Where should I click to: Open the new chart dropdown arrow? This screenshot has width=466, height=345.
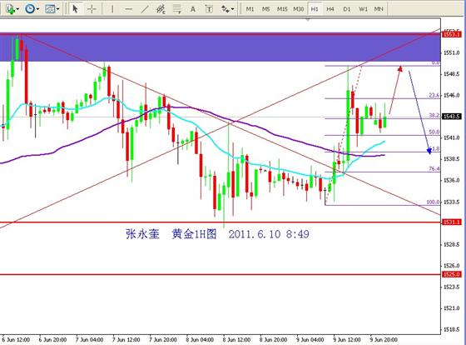[x=17, y=9]
